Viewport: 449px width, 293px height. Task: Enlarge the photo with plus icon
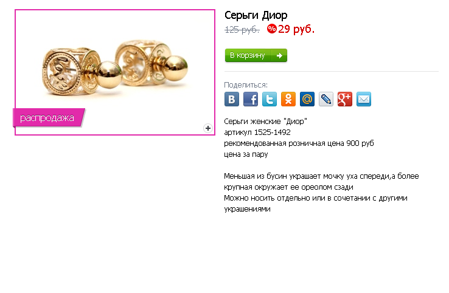pos(208,128)
